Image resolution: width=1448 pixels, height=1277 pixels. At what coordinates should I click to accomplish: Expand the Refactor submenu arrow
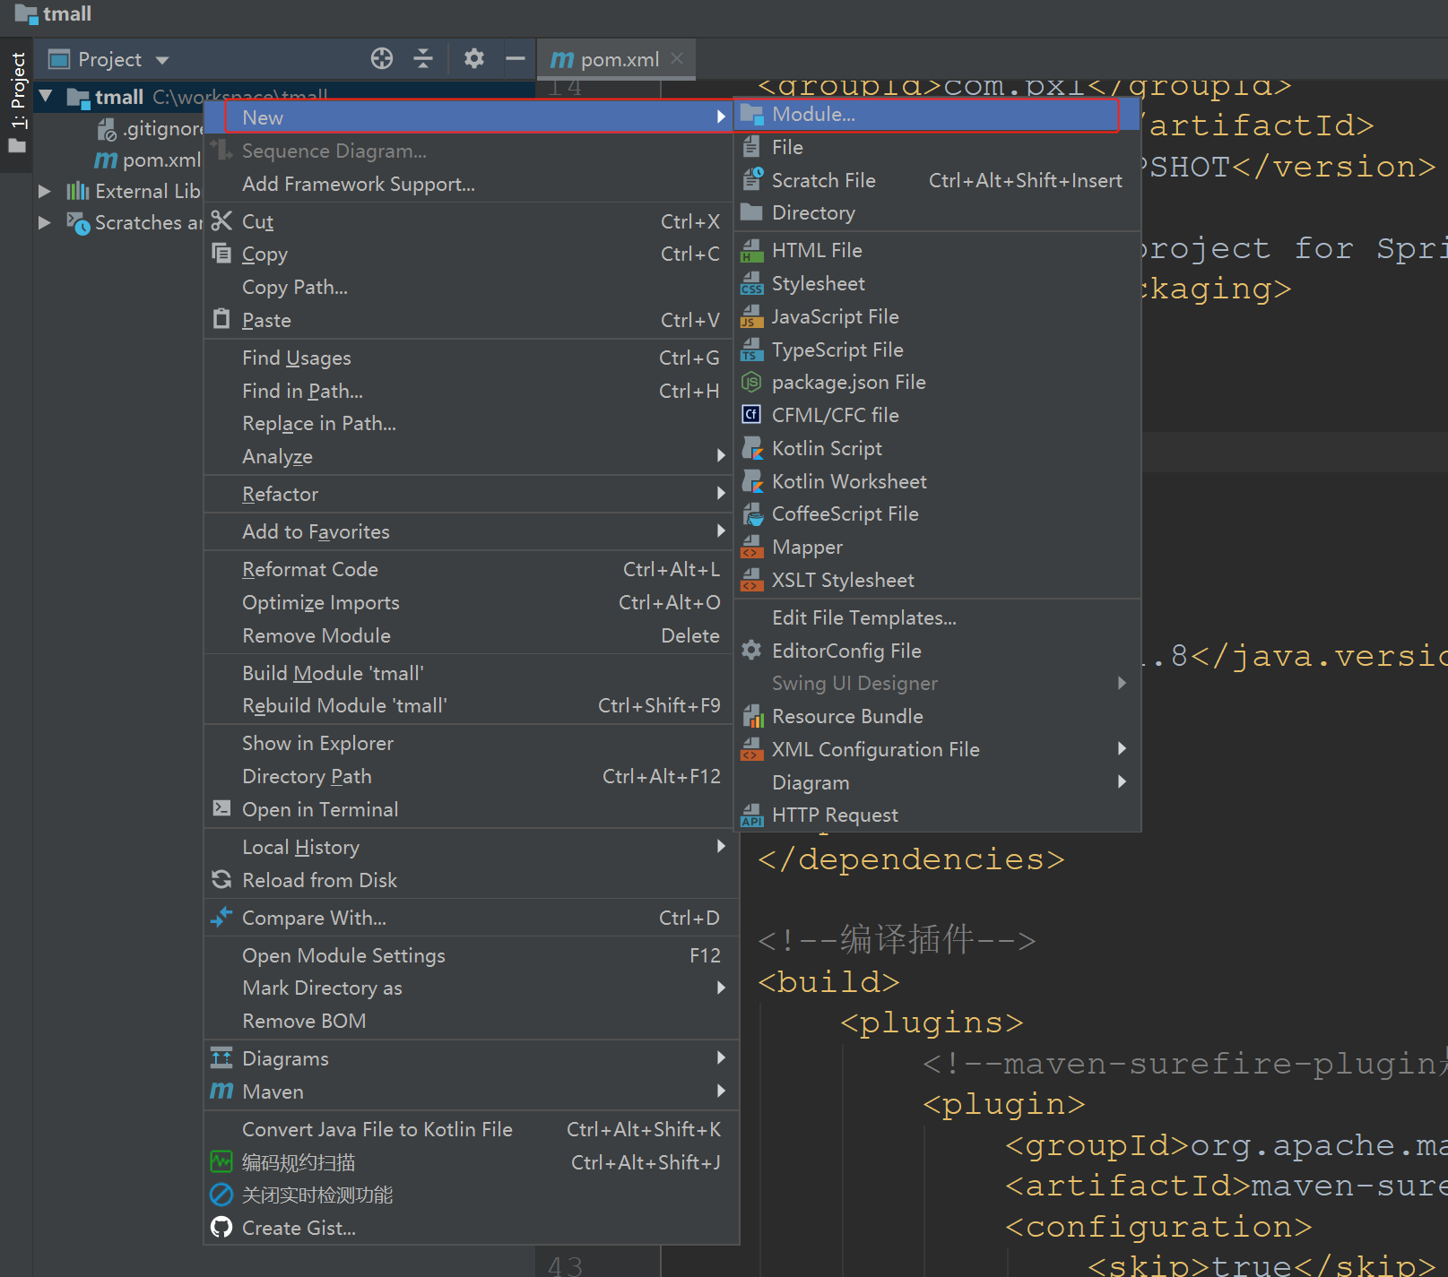click(721, 493)
